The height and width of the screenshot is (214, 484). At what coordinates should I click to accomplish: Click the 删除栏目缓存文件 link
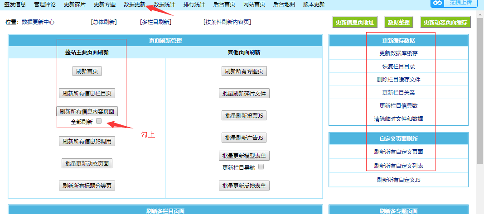click(398, 79)
